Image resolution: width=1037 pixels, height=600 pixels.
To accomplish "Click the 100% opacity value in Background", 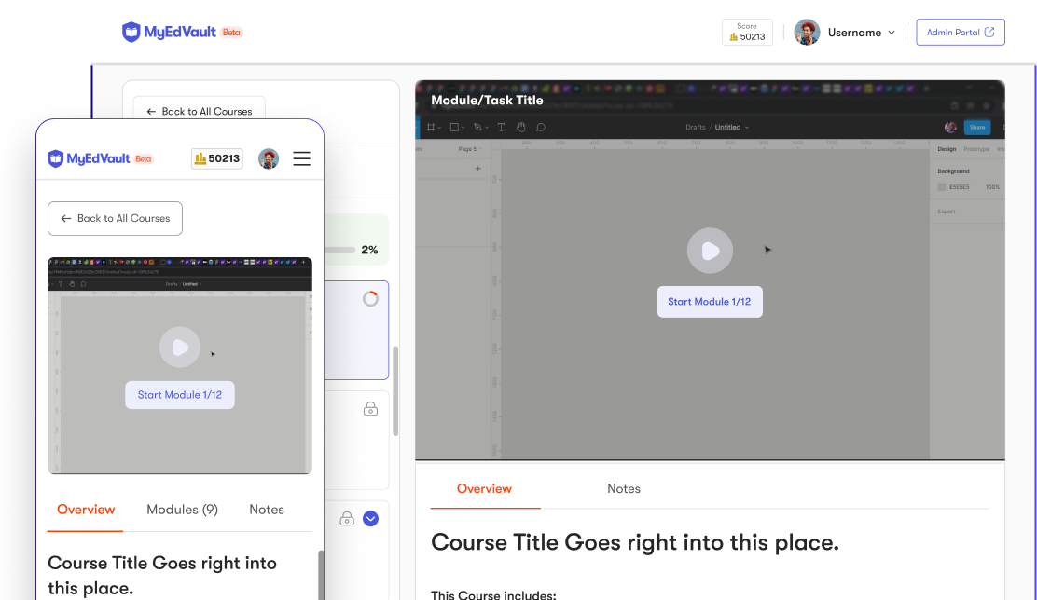I will (992, 187).
